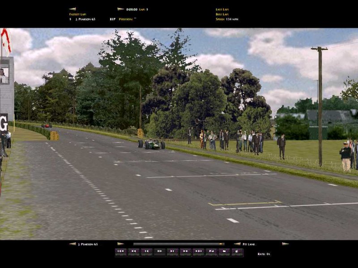
Task: Skip to the end of the replay
Action: tap(198, 251)
